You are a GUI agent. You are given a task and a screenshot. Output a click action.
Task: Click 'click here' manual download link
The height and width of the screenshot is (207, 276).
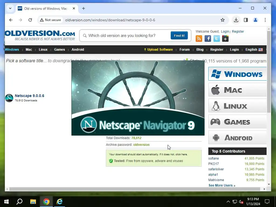(x=181, y=154)
